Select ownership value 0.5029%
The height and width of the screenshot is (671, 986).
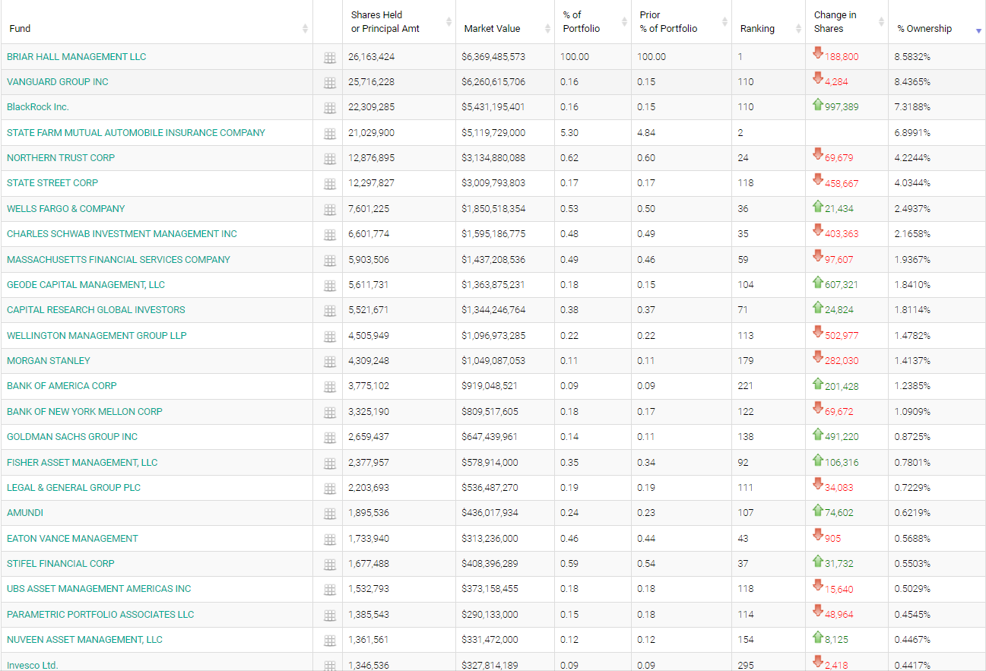(x=913, y=589)
